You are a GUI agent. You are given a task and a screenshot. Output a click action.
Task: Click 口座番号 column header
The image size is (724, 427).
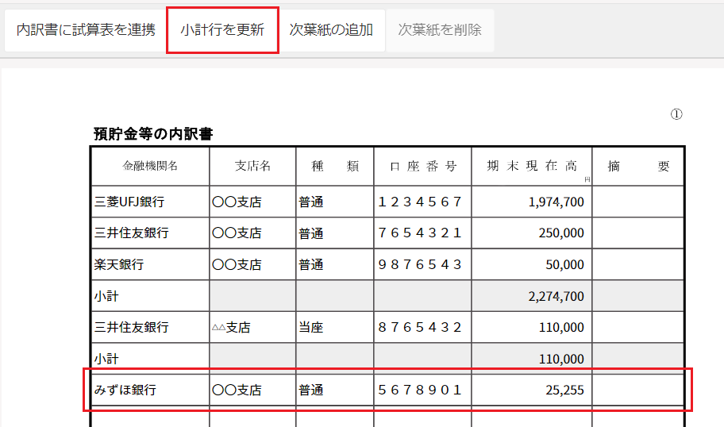point(422,166)
